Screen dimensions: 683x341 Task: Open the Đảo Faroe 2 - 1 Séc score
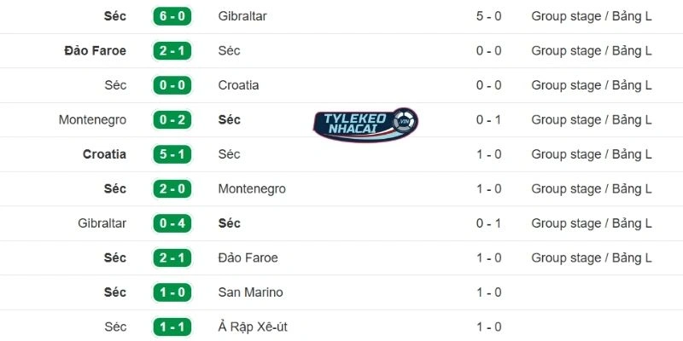(172, 50)
